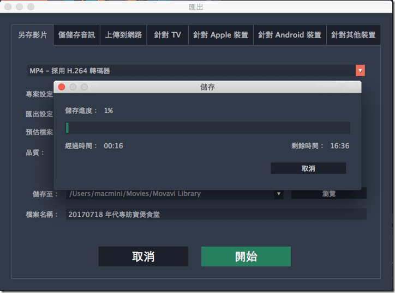Switch to 針對 Android 裝置 tab
Screen dimensions: 395x293
(290, 35)
